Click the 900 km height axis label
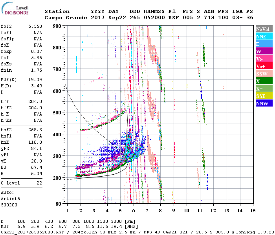The image size is (275, 235). pos(57,26)
